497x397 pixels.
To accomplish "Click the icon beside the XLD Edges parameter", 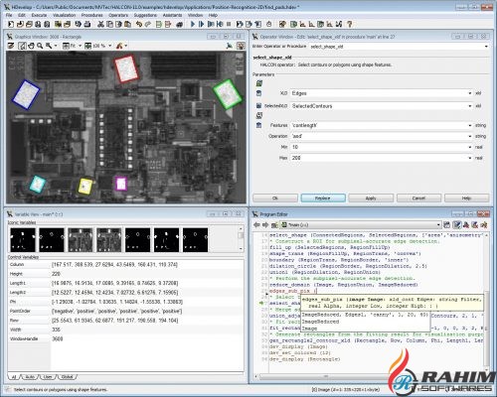I will (259, 93).
